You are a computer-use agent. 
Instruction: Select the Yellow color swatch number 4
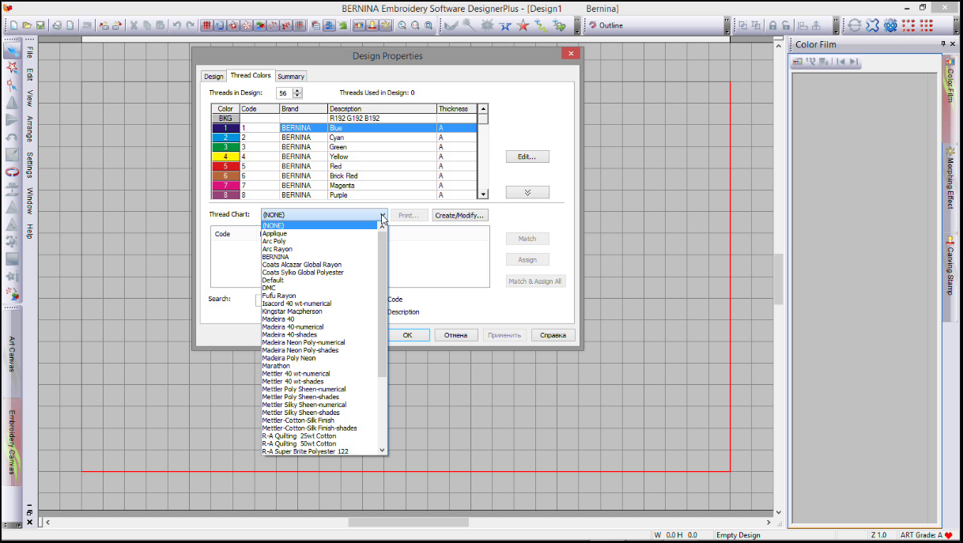(225, 156)
